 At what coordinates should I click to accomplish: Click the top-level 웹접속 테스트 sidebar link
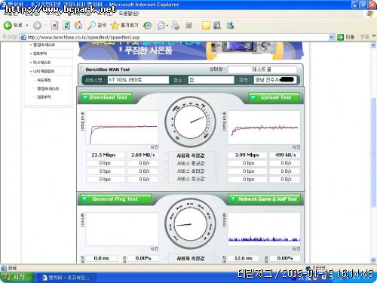click(44, 45)
